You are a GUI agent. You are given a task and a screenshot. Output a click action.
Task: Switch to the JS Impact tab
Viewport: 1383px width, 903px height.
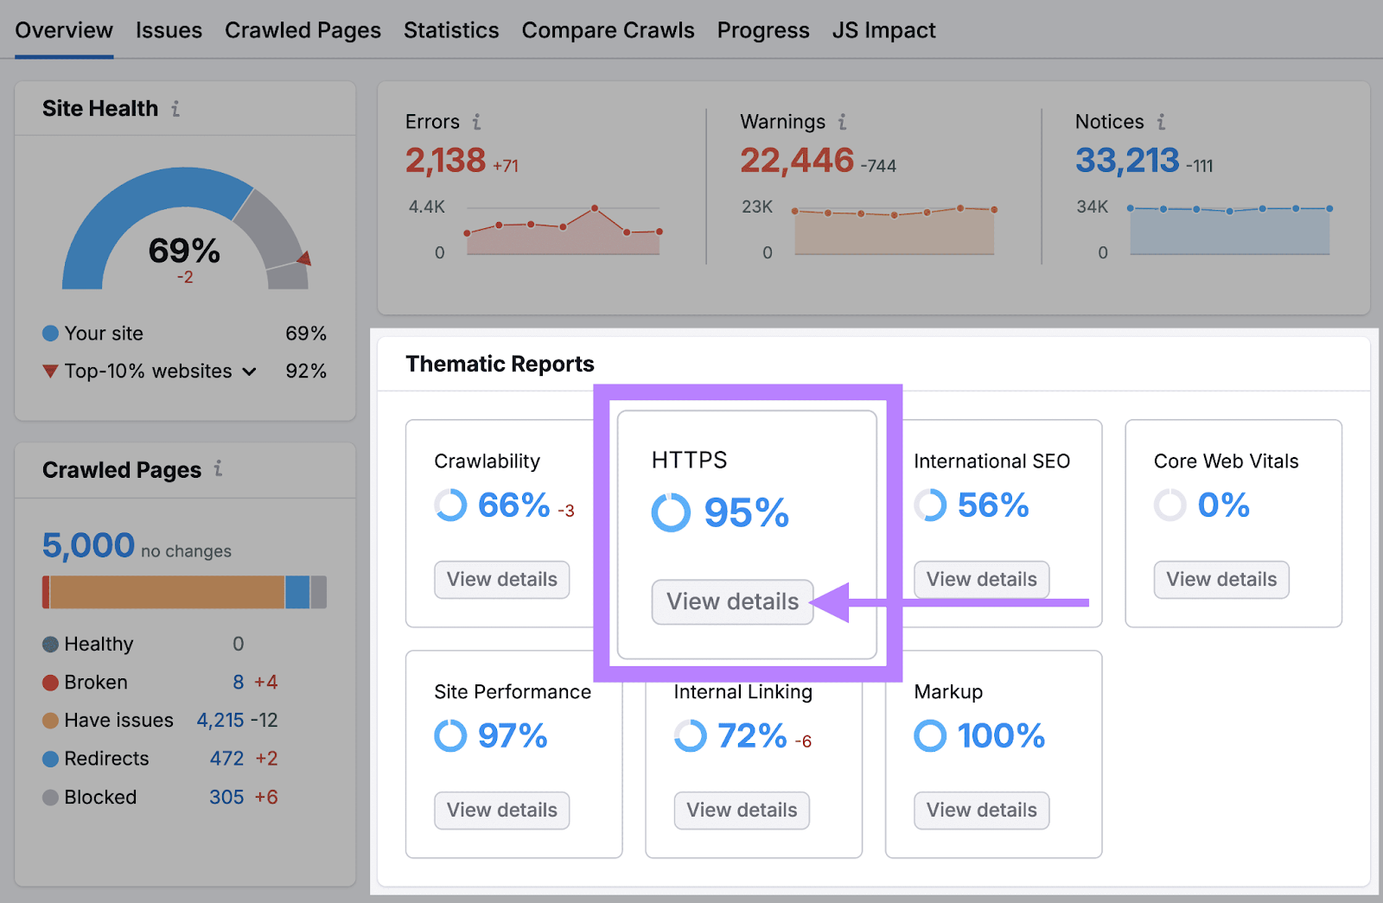click(x=883, y=30)
